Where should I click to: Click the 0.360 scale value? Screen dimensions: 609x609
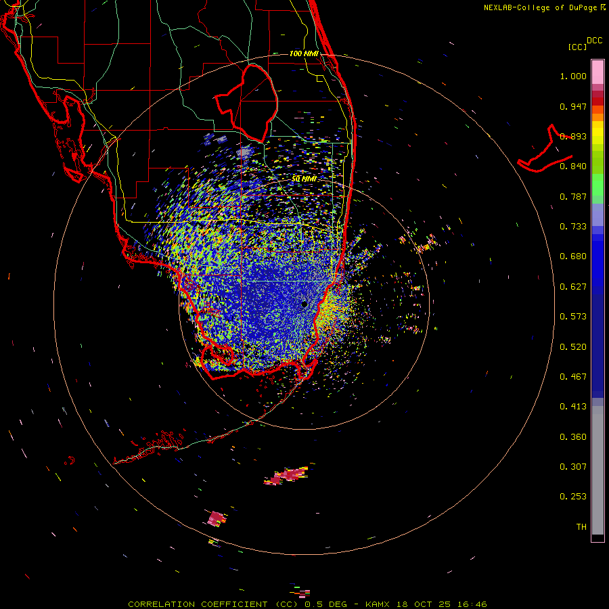point(573,437)
